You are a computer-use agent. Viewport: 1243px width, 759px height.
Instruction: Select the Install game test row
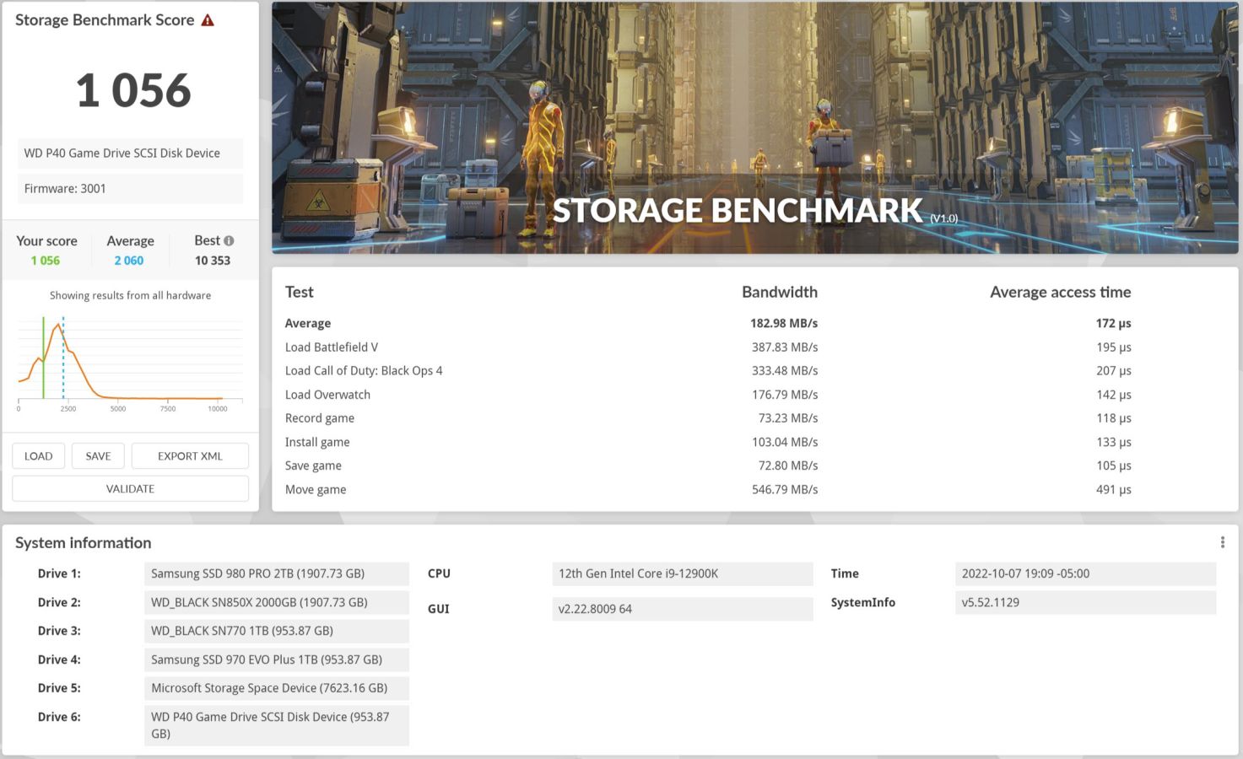[x=708, y=442]
